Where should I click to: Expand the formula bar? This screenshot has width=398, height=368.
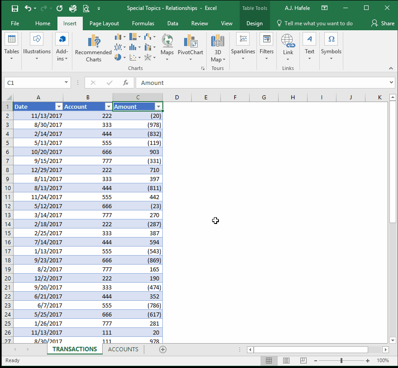point(391,82)
